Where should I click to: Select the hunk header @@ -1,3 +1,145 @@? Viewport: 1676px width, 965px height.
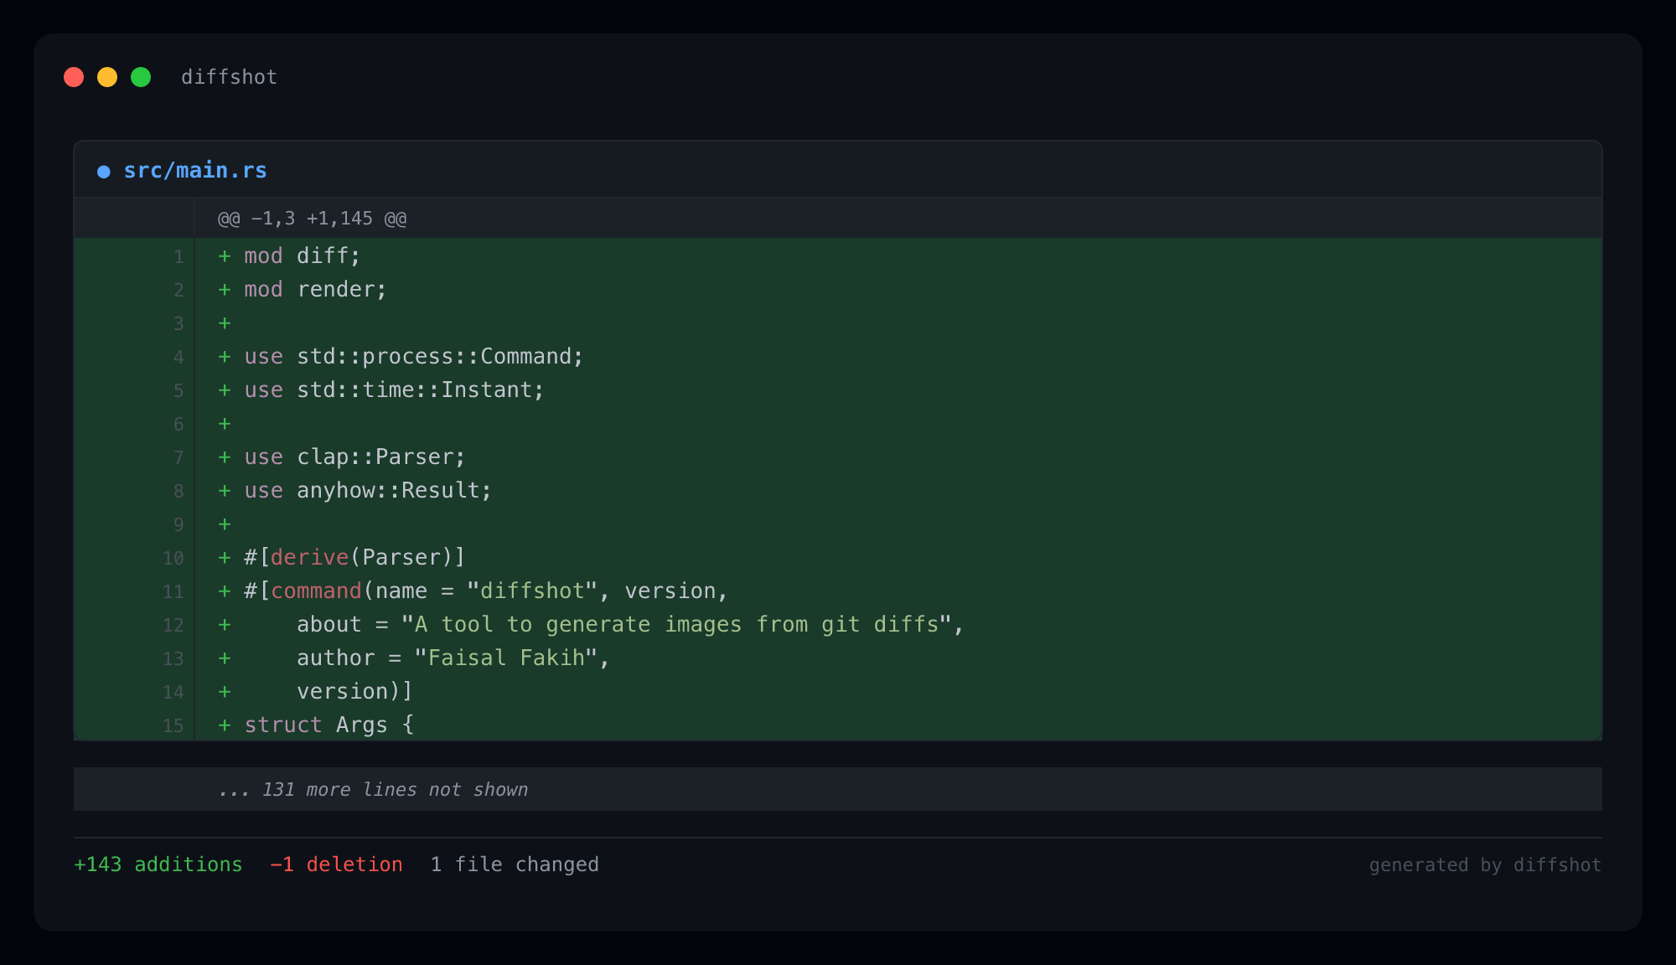[x=312, y=219]
